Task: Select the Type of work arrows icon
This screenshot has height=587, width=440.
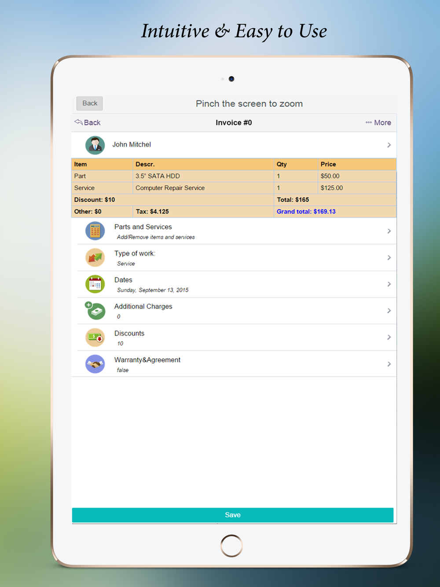Action: pyautogui.click(x=95, y=257)
